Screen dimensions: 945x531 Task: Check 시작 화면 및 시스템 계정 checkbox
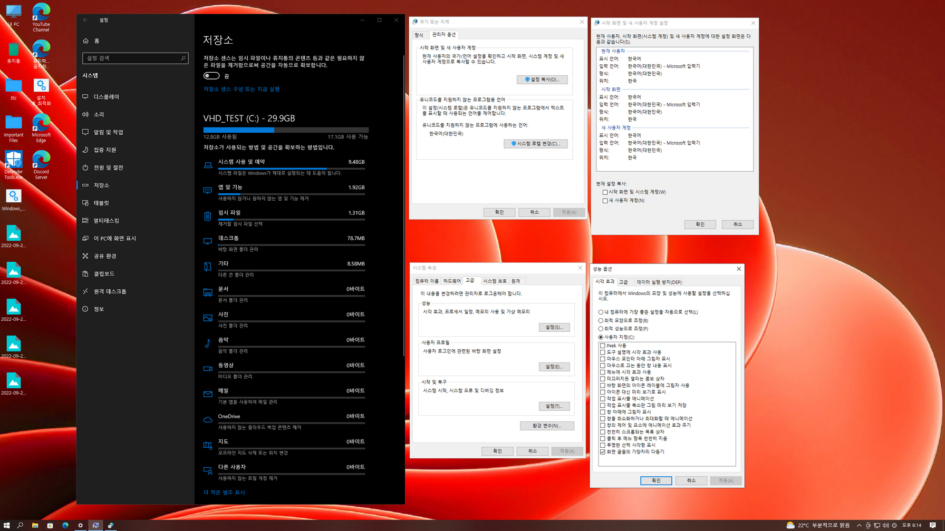click(605, 192)
